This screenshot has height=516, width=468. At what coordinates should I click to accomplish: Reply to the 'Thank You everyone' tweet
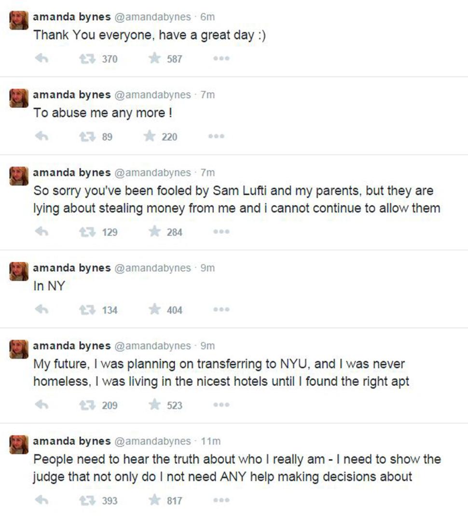pyautogui.click(x=42, y=59)
